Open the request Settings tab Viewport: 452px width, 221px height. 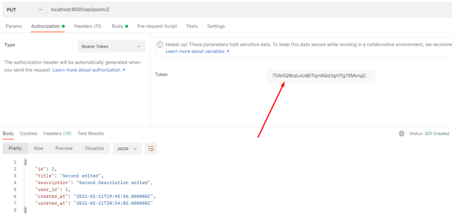[216, 26]
